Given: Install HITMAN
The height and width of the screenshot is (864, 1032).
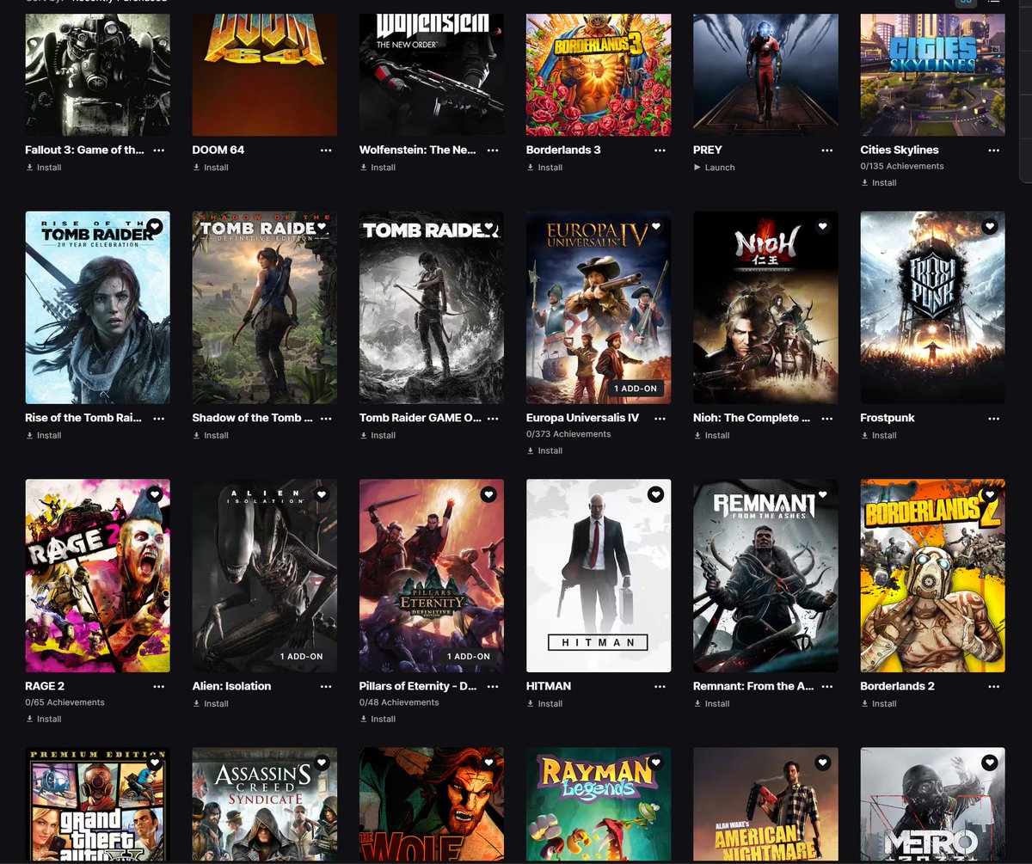Looking at the screenshot, I should [544, 704].
